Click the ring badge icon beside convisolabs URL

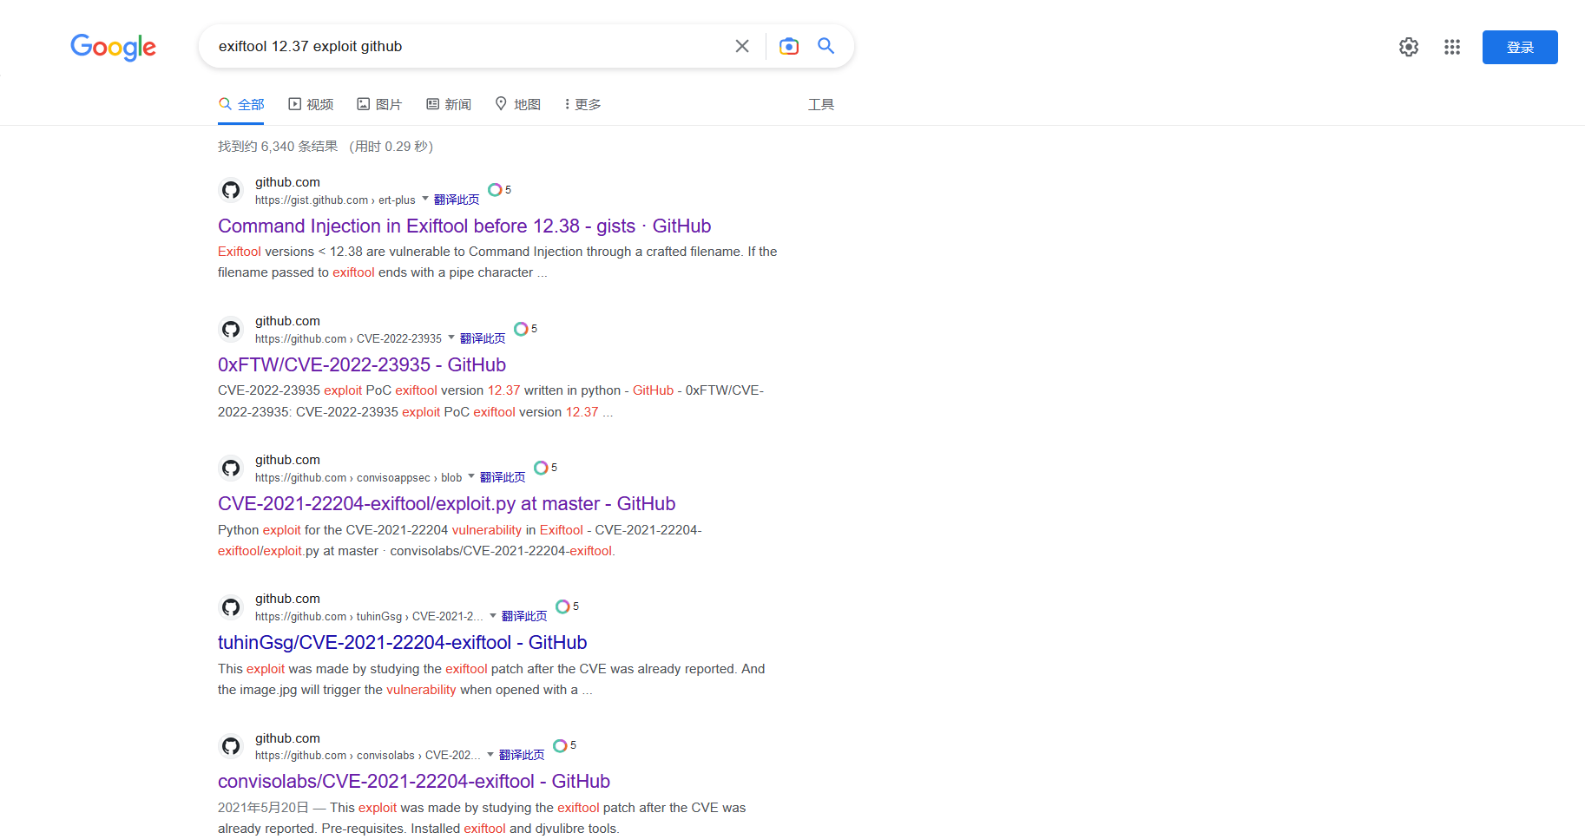(560, 746)
